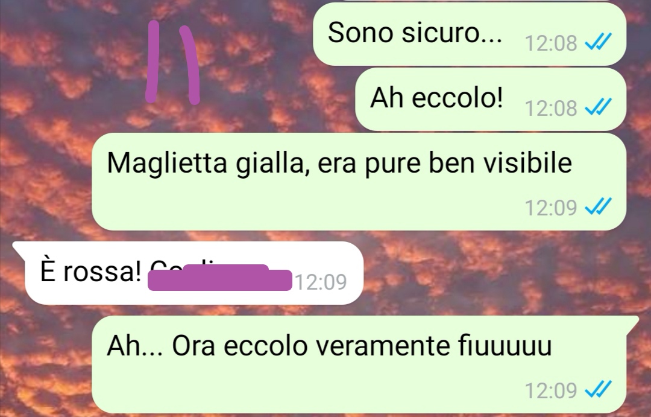This screenshot has width=651, height=417.
Task: Tap the 'Maglietta gialla, era pure ben visibile' message
Action: [359, 182]
